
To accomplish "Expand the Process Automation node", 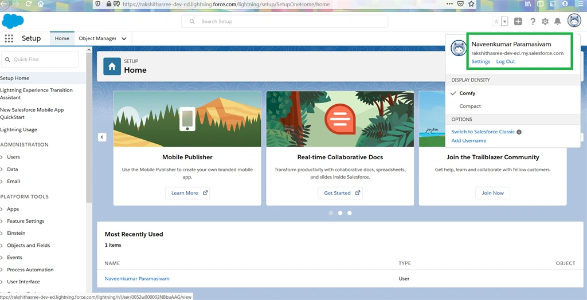I will coord(2,270).
